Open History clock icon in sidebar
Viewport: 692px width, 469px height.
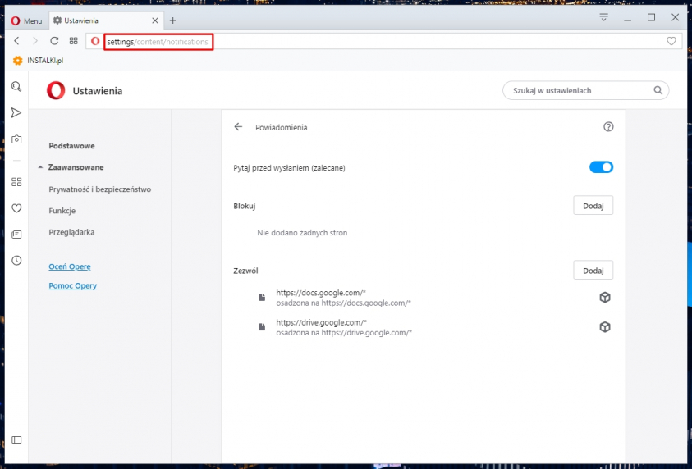tap(16, 261)
